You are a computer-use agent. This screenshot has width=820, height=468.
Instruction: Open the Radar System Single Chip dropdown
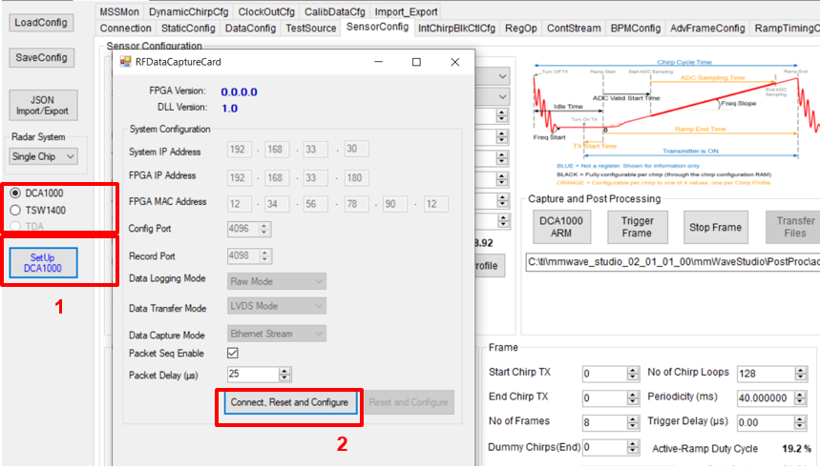click(x=44, y=156)
